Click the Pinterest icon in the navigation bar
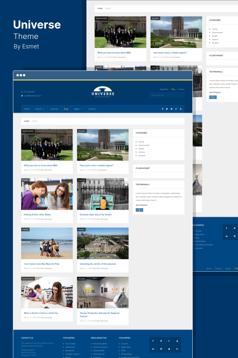The image size is (238, 358). coord(172,109)
